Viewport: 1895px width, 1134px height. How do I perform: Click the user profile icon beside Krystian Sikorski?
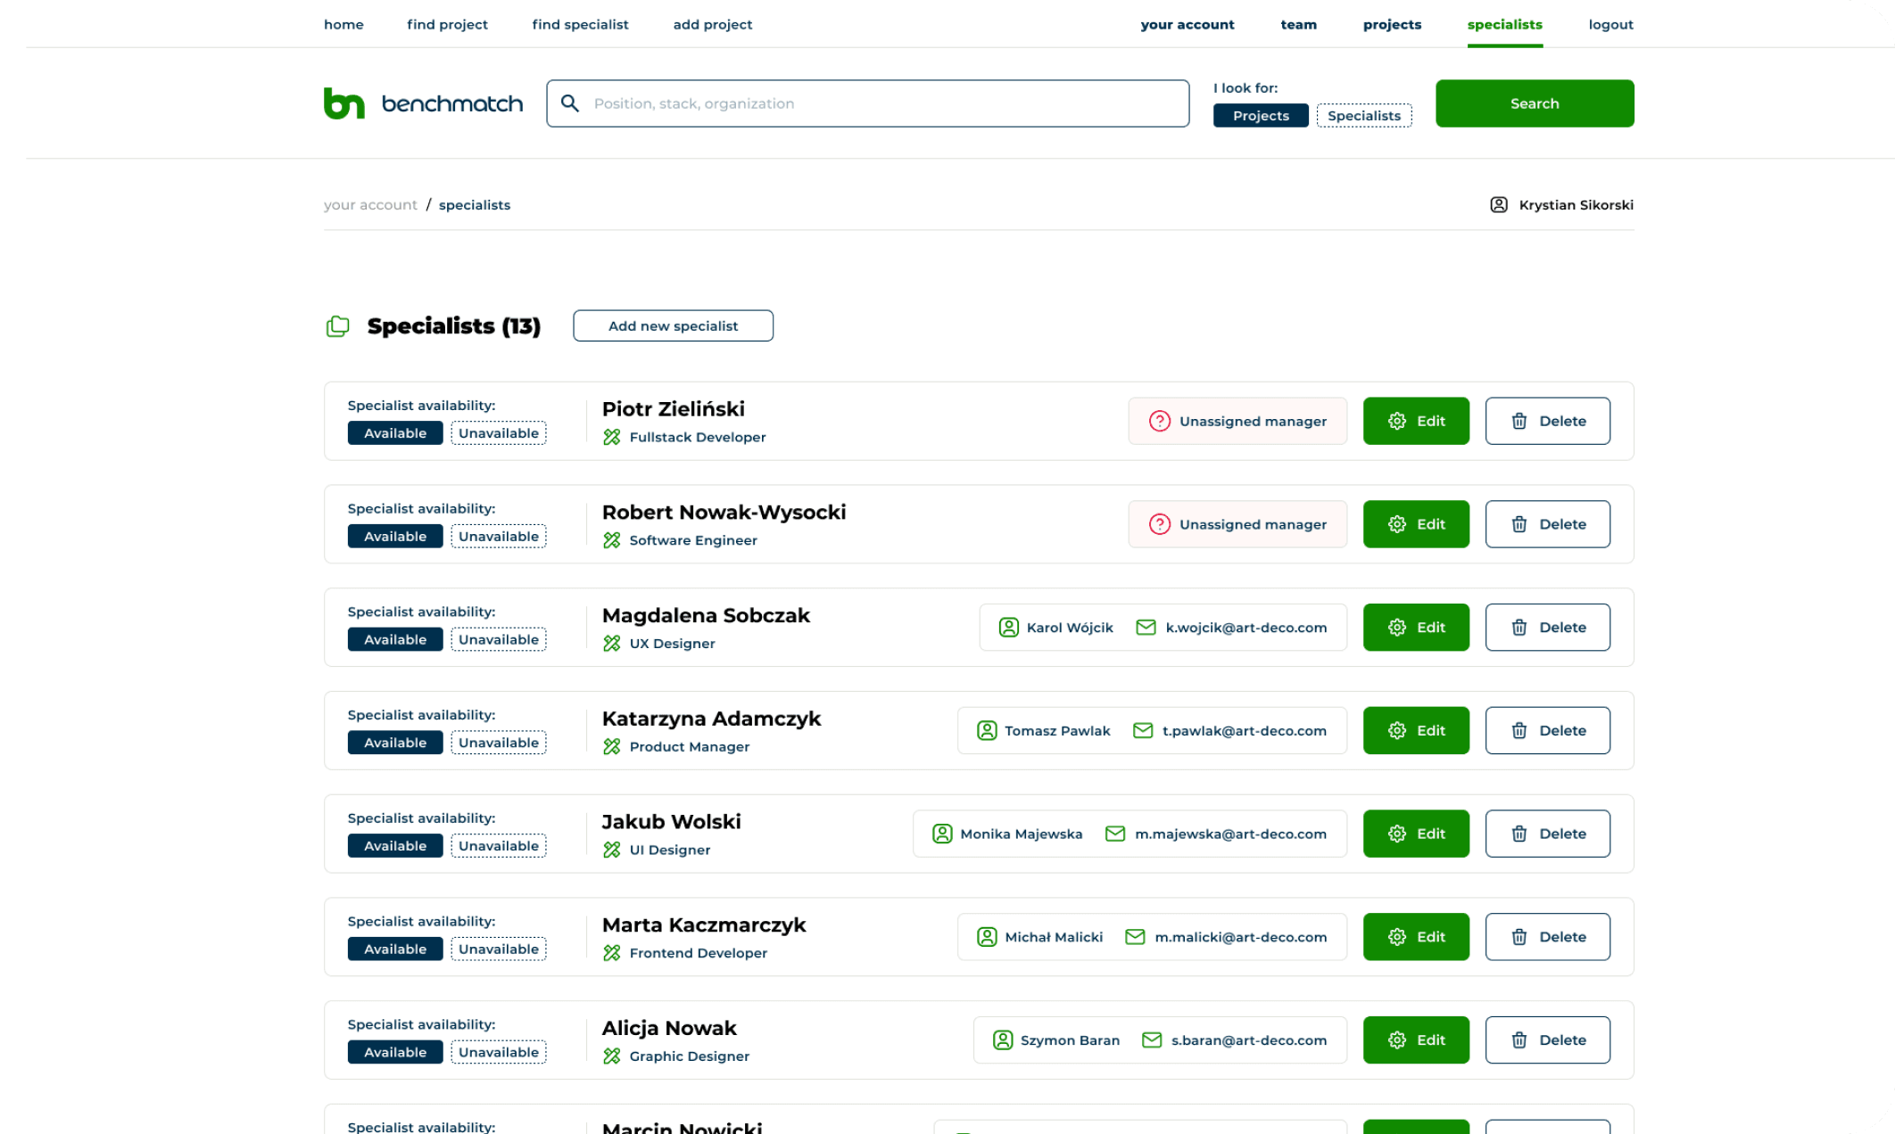click(x=1499, y=205)
